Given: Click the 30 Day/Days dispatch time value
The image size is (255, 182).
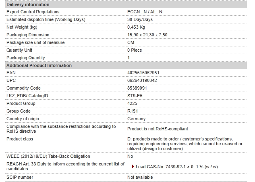Looking at the screenshot, I should 140,19.
